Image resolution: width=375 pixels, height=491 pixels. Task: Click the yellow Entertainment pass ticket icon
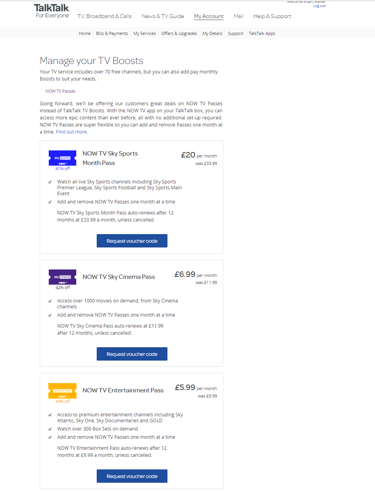coord(63,390)
